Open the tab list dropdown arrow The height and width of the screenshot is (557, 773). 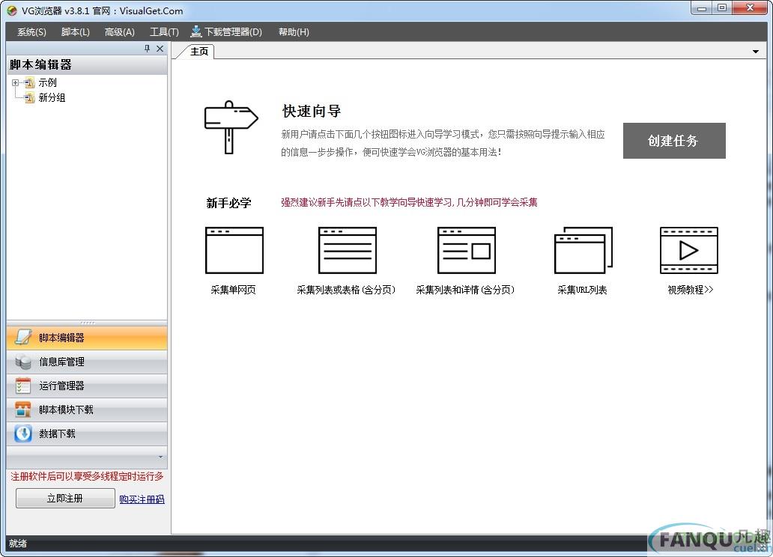pos(755,51)
